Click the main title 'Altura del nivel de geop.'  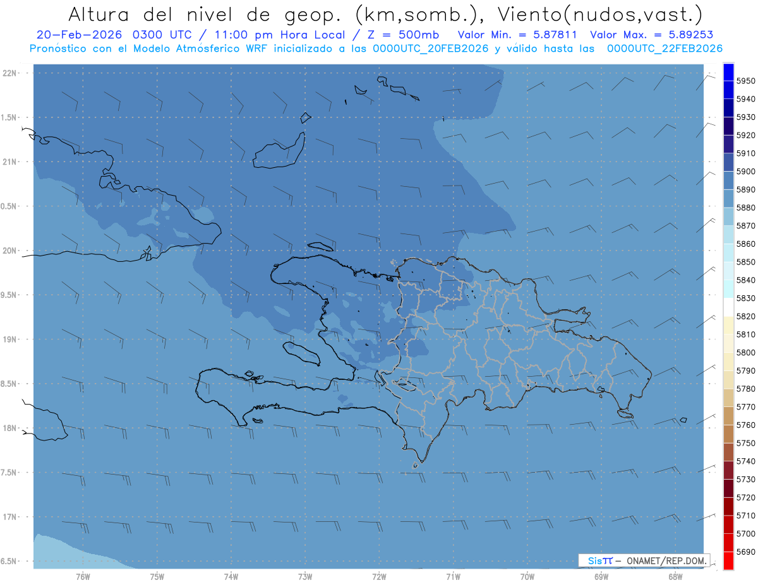click(206, 14)
